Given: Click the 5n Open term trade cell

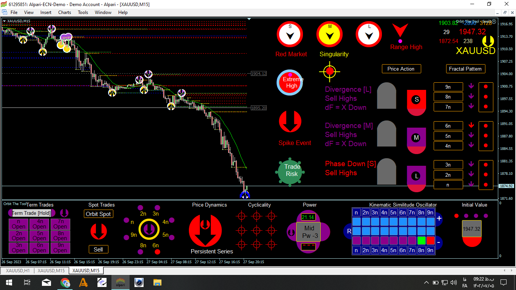Looking at the screenshot, I should (39, 236).
